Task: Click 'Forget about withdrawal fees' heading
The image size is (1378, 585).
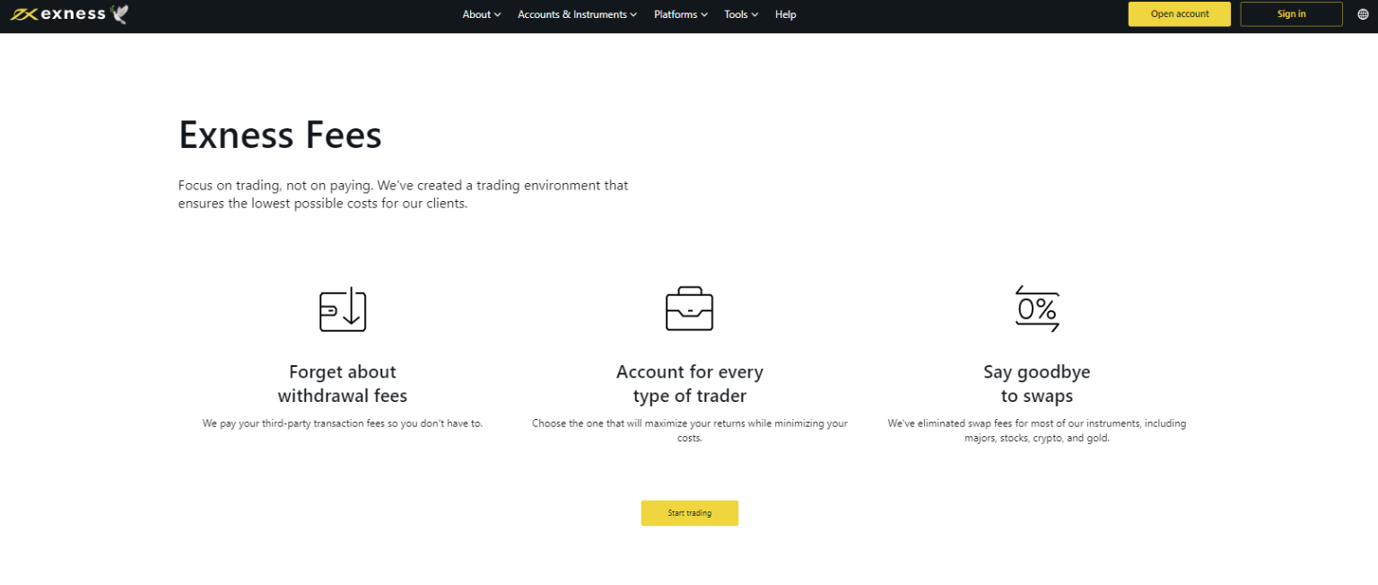Action: [343, 383]
